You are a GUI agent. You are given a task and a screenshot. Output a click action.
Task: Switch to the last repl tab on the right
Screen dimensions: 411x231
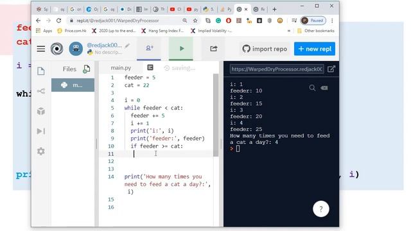pos(259,9)
